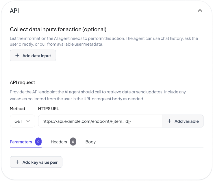Click the Headers count badge showing 0
The image size is (213, 181).
pos(73,142)
